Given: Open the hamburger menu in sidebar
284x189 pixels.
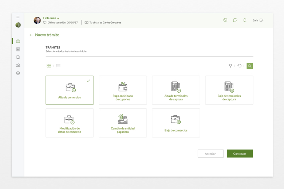Looking at the screenshot, I should (x=18, y=17).
